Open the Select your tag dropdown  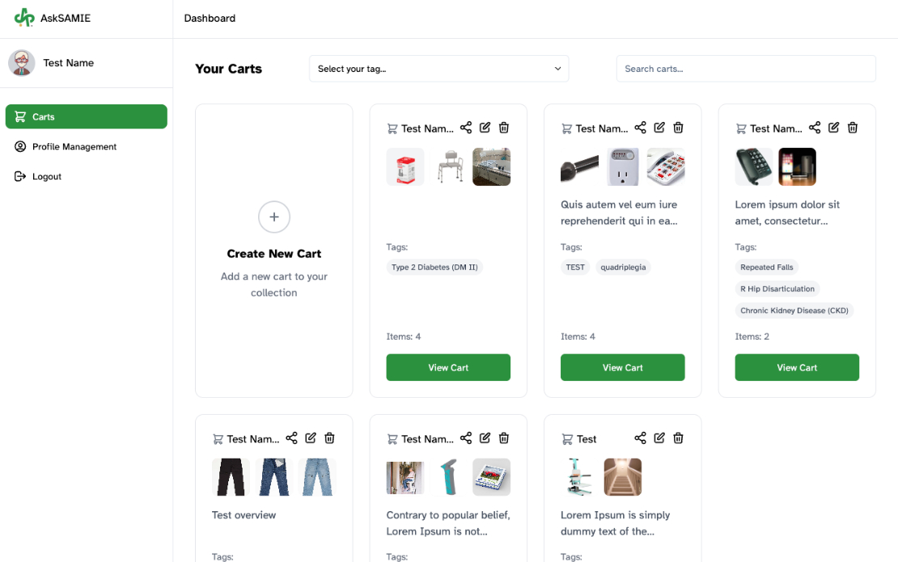(x=438, y=69)
